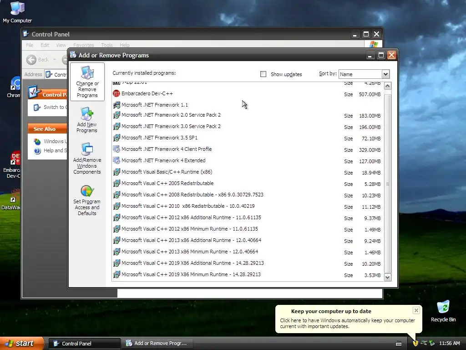Click the Help and Support link icon

click(37, 151)
